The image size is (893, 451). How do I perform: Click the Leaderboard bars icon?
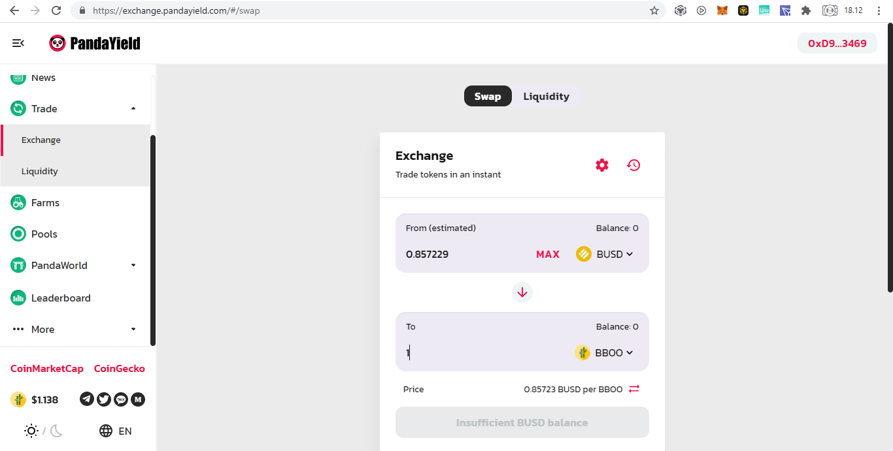18,298
